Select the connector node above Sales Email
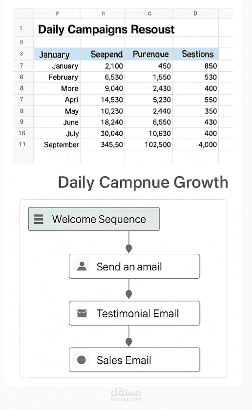252x410 pixels. [x=129, y=342]
